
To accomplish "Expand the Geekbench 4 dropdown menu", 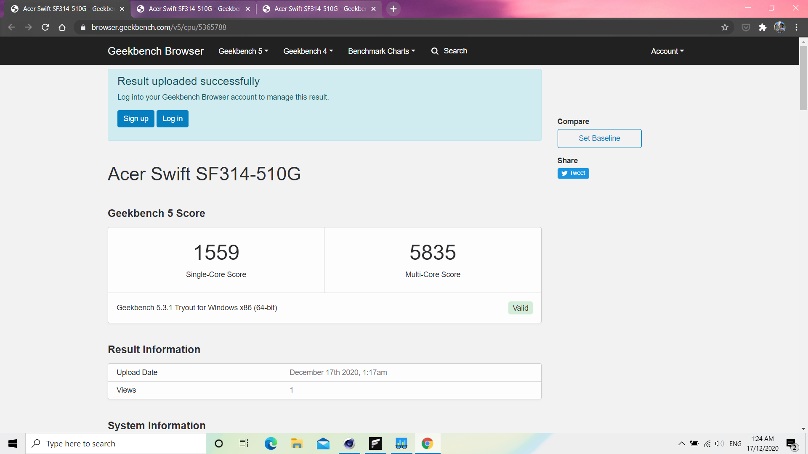I will point(308,51).
